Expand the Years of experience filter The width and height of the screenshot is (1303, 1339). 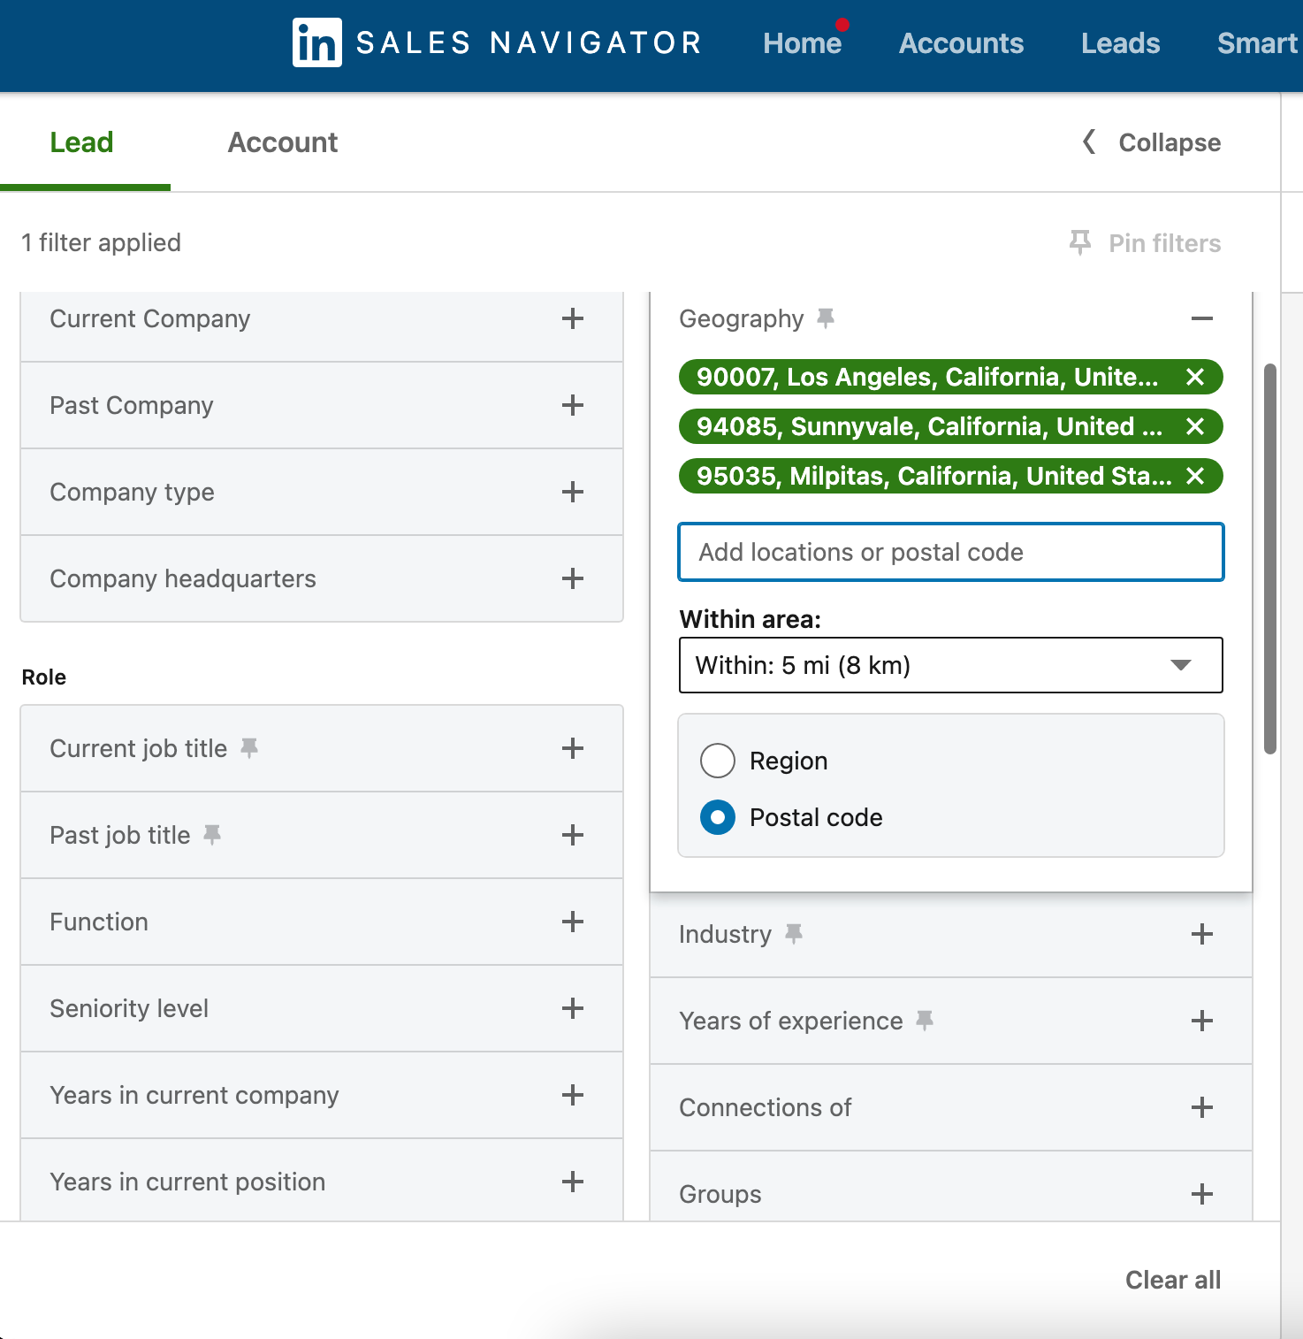tap(1202, 1021)
